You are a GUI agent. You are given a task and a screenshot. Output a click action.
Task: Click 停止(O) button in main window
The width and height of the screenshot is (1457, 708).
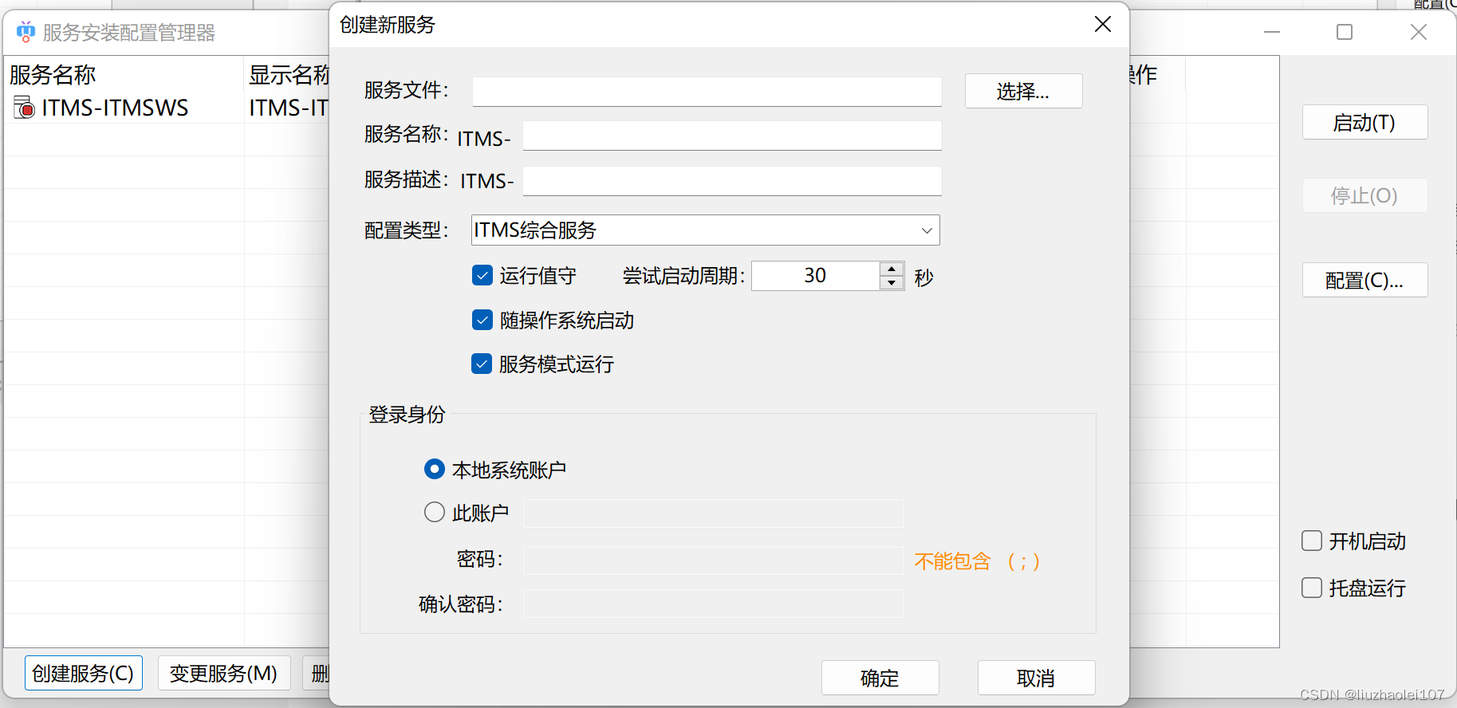click(1364, 195)
